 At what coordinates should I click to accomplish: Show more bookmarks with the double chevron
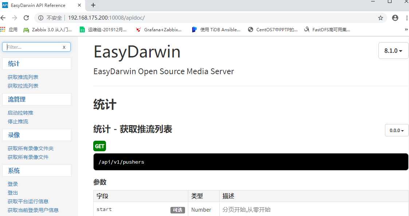tap(406, 30)
